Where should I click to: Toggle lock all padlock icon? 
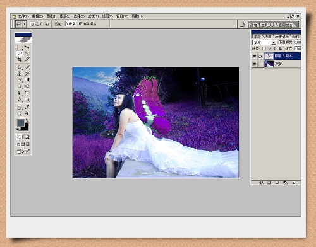coord(280,49)
